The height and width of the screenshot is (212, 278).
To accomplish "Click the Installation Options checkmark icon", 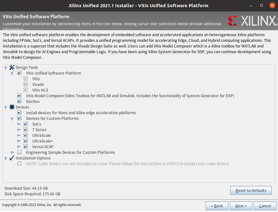I will [x=12, y=158].
